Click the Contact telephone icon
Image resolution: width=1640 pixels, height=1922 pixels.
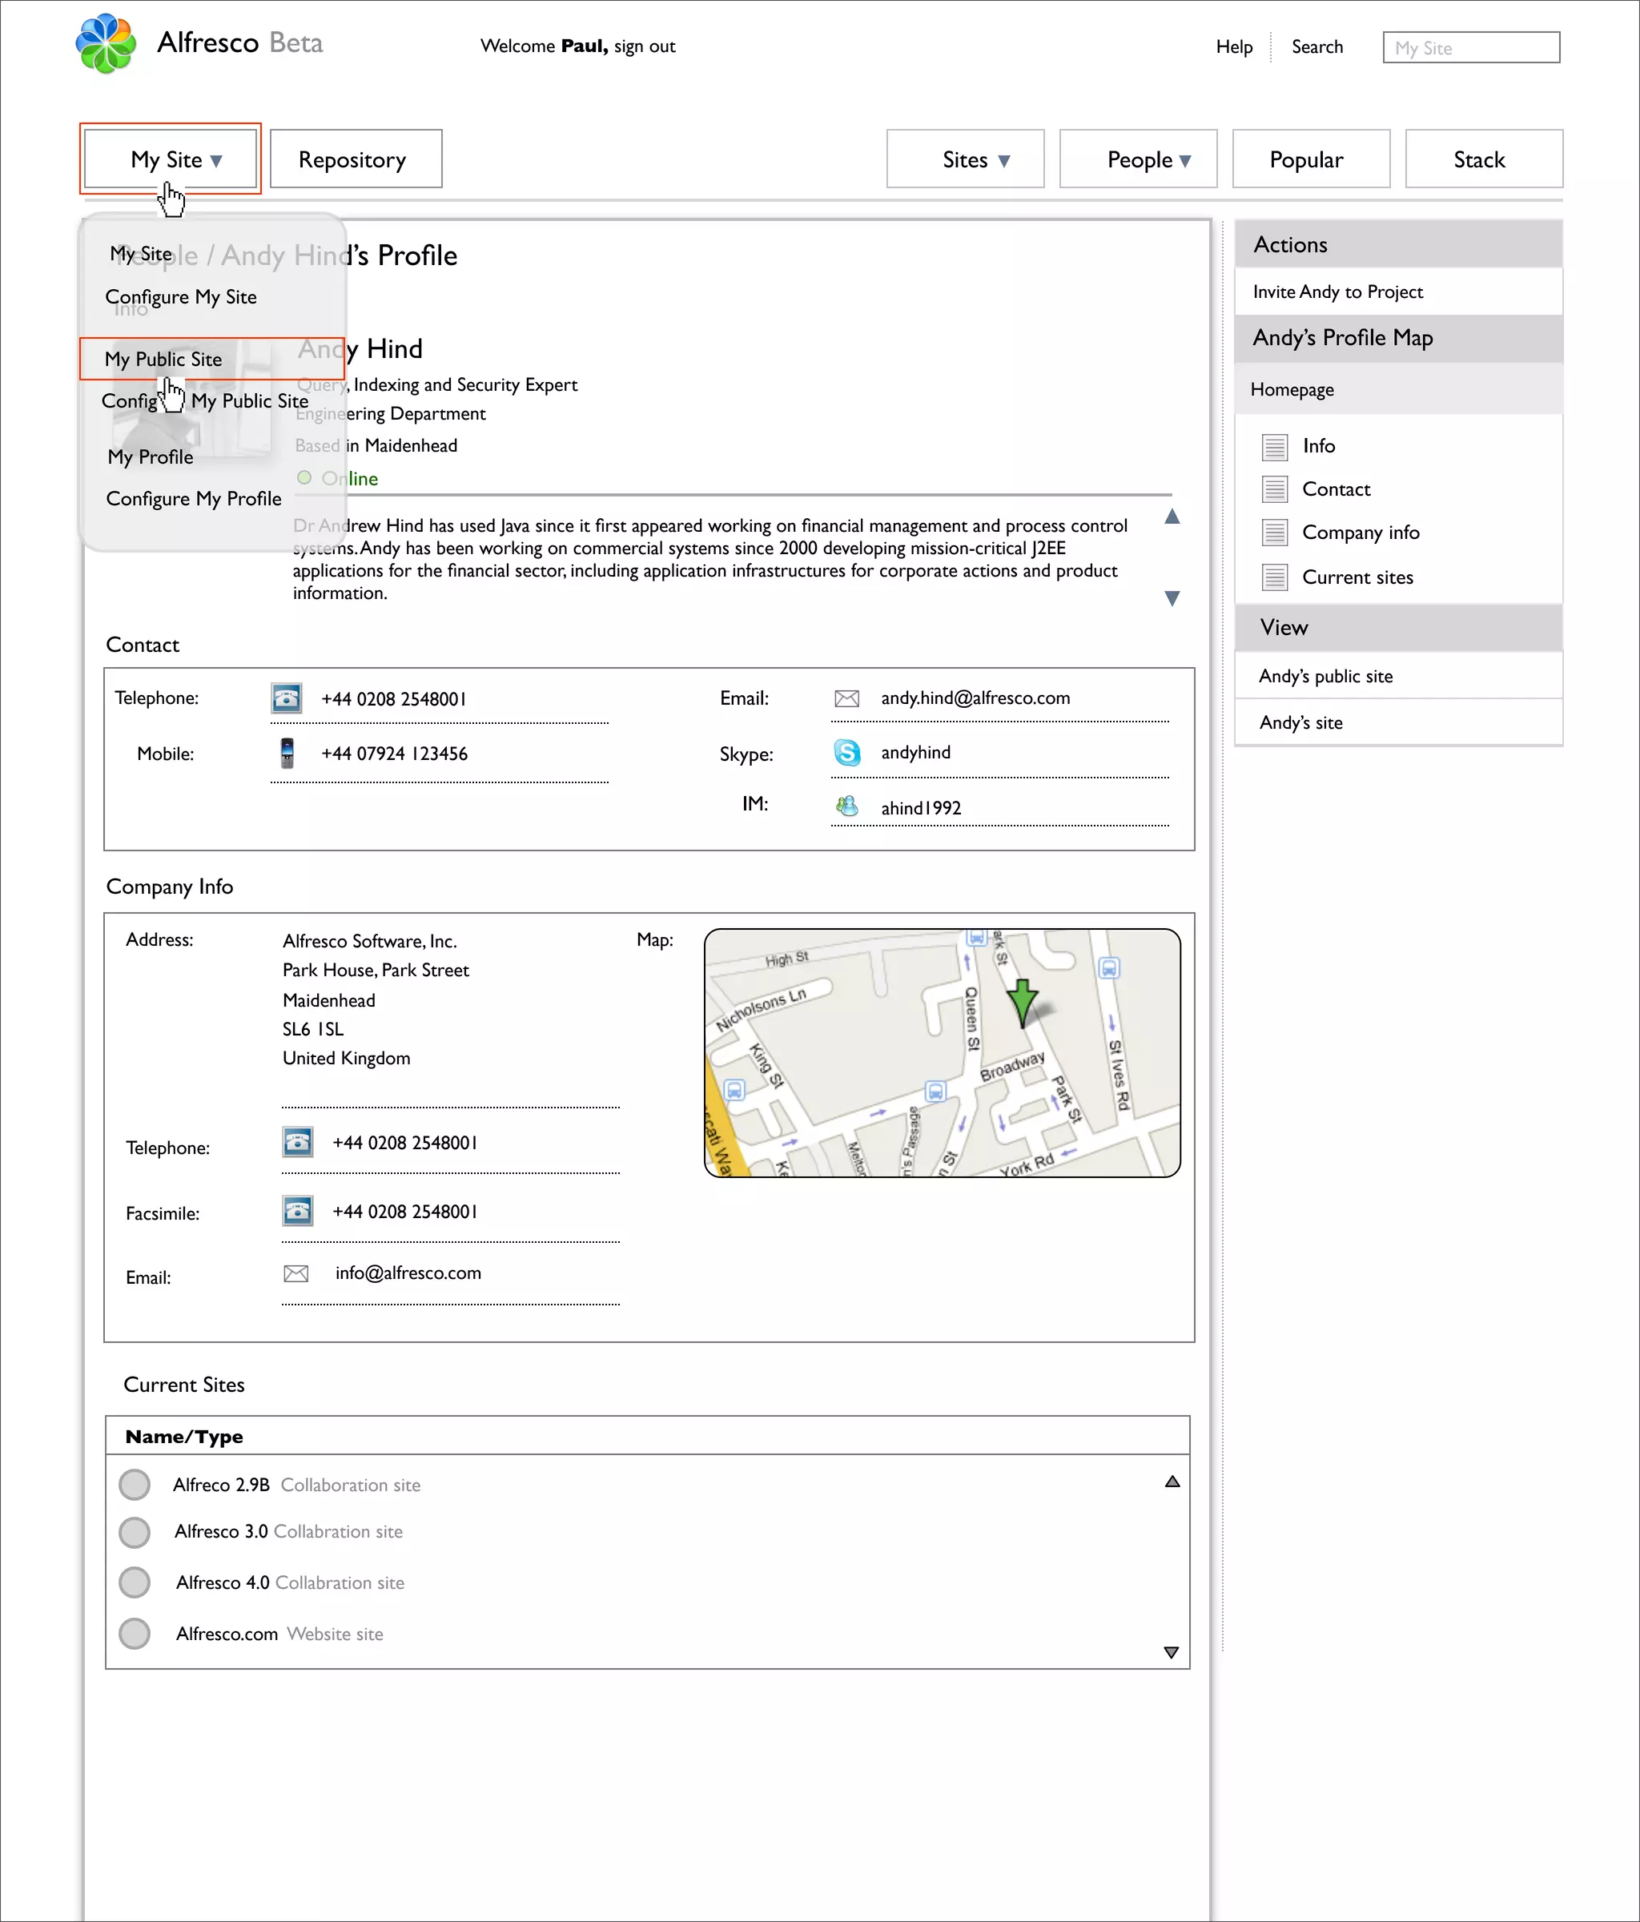(x=287, y=698)
